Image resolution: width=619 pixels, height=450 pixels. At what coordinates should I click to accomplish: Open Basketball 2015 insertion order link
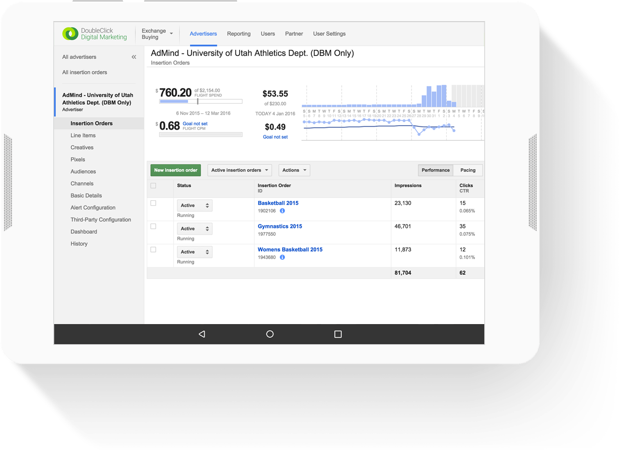tap(278, 203)
